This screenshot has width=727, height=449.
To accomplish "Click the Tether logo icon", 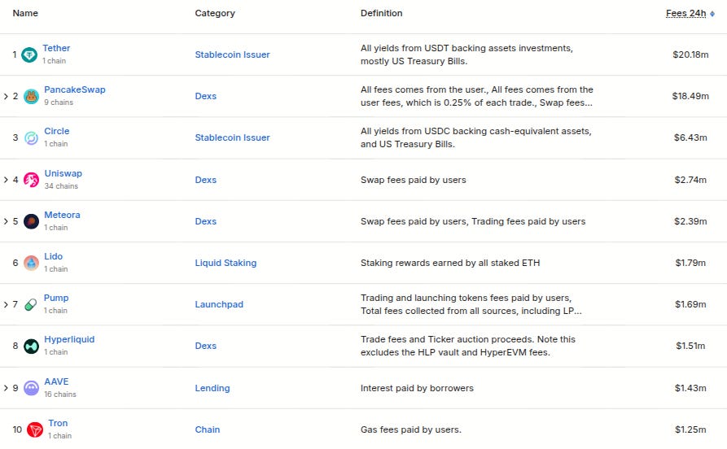I will click(x=29, y=54).
